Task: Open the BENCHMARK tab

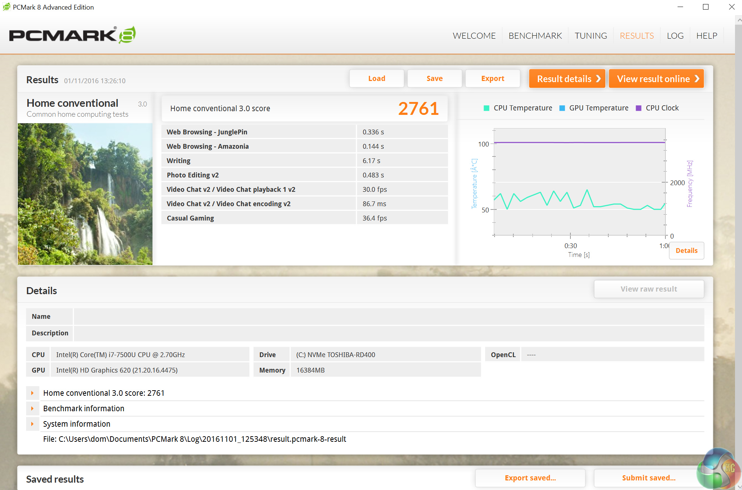Action: click(x=535, y=36)
